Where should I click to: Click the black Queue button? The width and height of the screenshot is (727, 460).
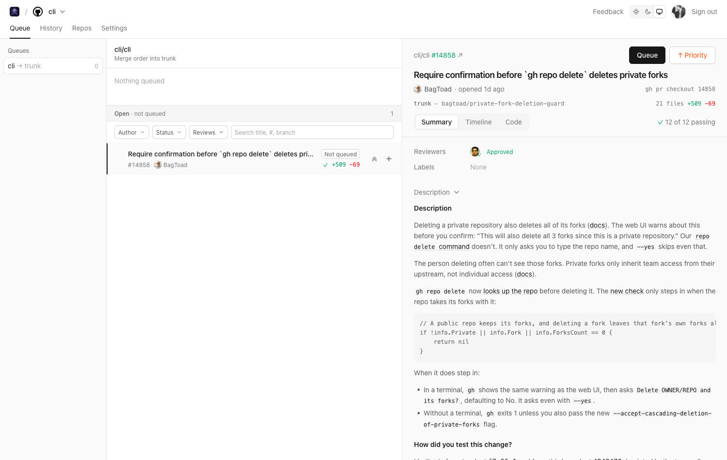coord(647,55)
